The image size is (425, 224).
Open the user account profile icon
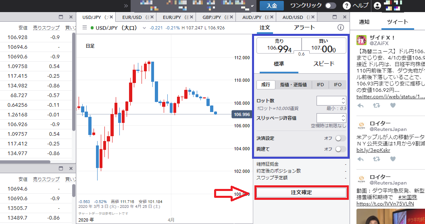pos(377,6)
